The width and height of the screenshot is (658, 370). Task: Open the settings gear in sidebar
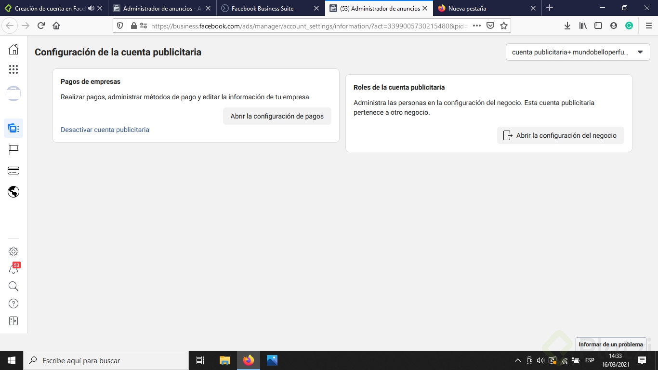tap(13, 251)
